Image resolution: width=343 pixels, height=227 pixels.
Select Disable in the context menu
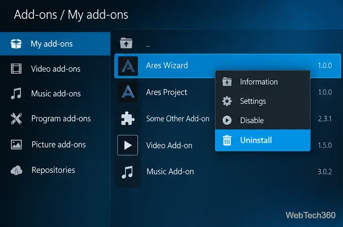[263, 120]
